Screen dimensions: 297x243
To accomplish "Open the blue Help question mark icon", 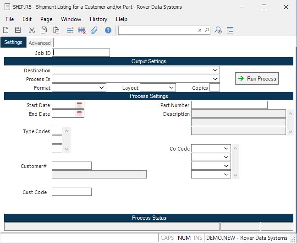I will [108, 30].
